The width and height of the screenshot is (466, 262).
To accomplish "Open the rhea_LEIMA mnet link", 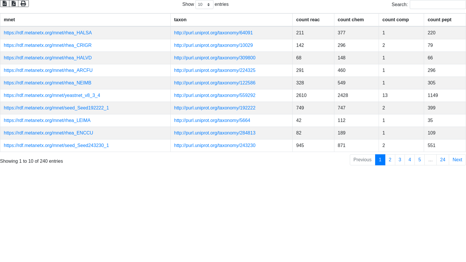I will [x=47, y=121].
